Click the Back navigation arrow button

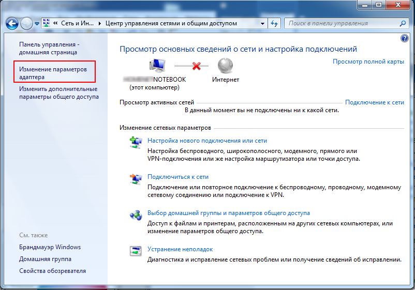(12, 24)
